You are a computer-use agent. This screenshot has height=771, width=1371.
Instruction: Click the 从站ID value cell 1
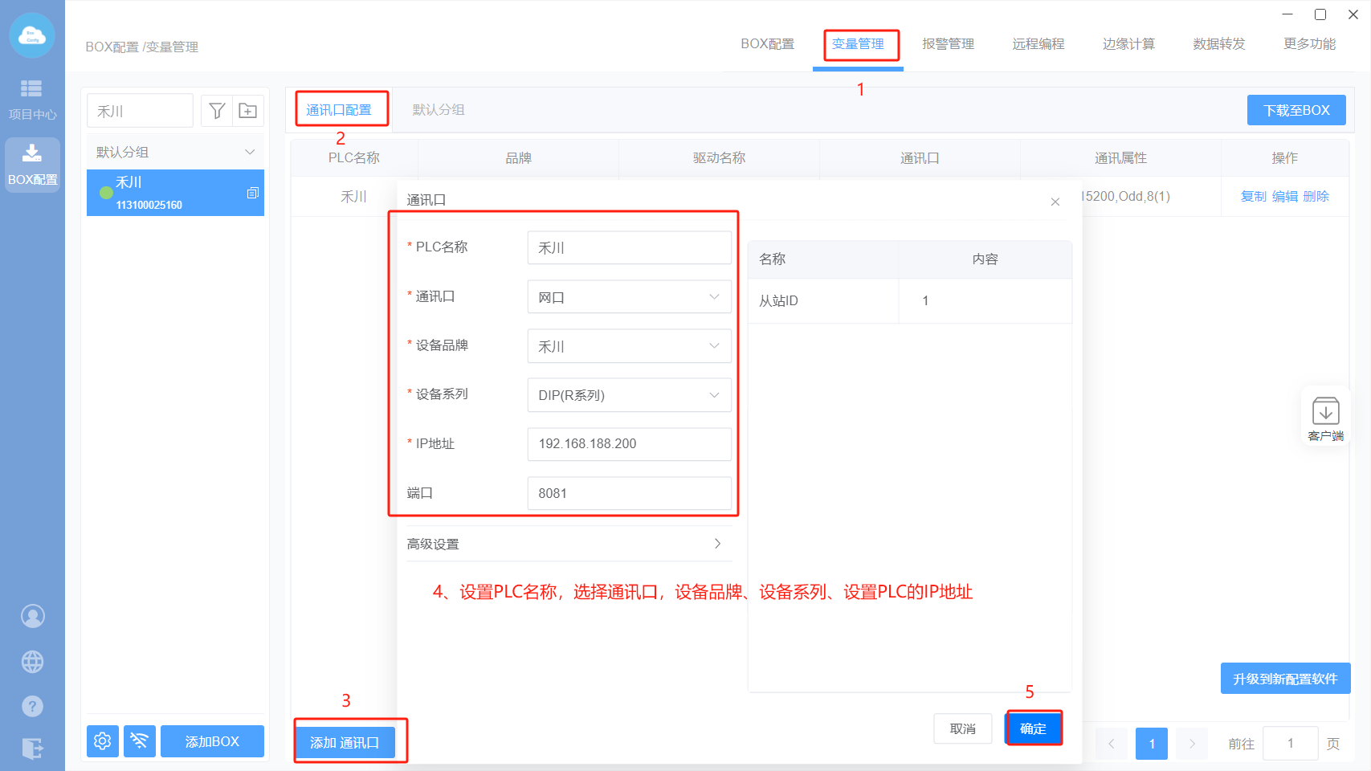(985, 300)
